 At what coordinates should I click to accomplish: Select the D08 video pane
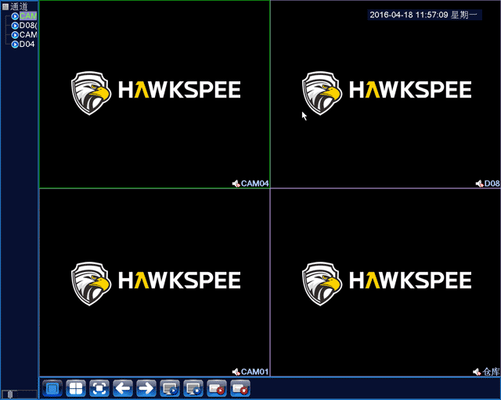[385, 95]
